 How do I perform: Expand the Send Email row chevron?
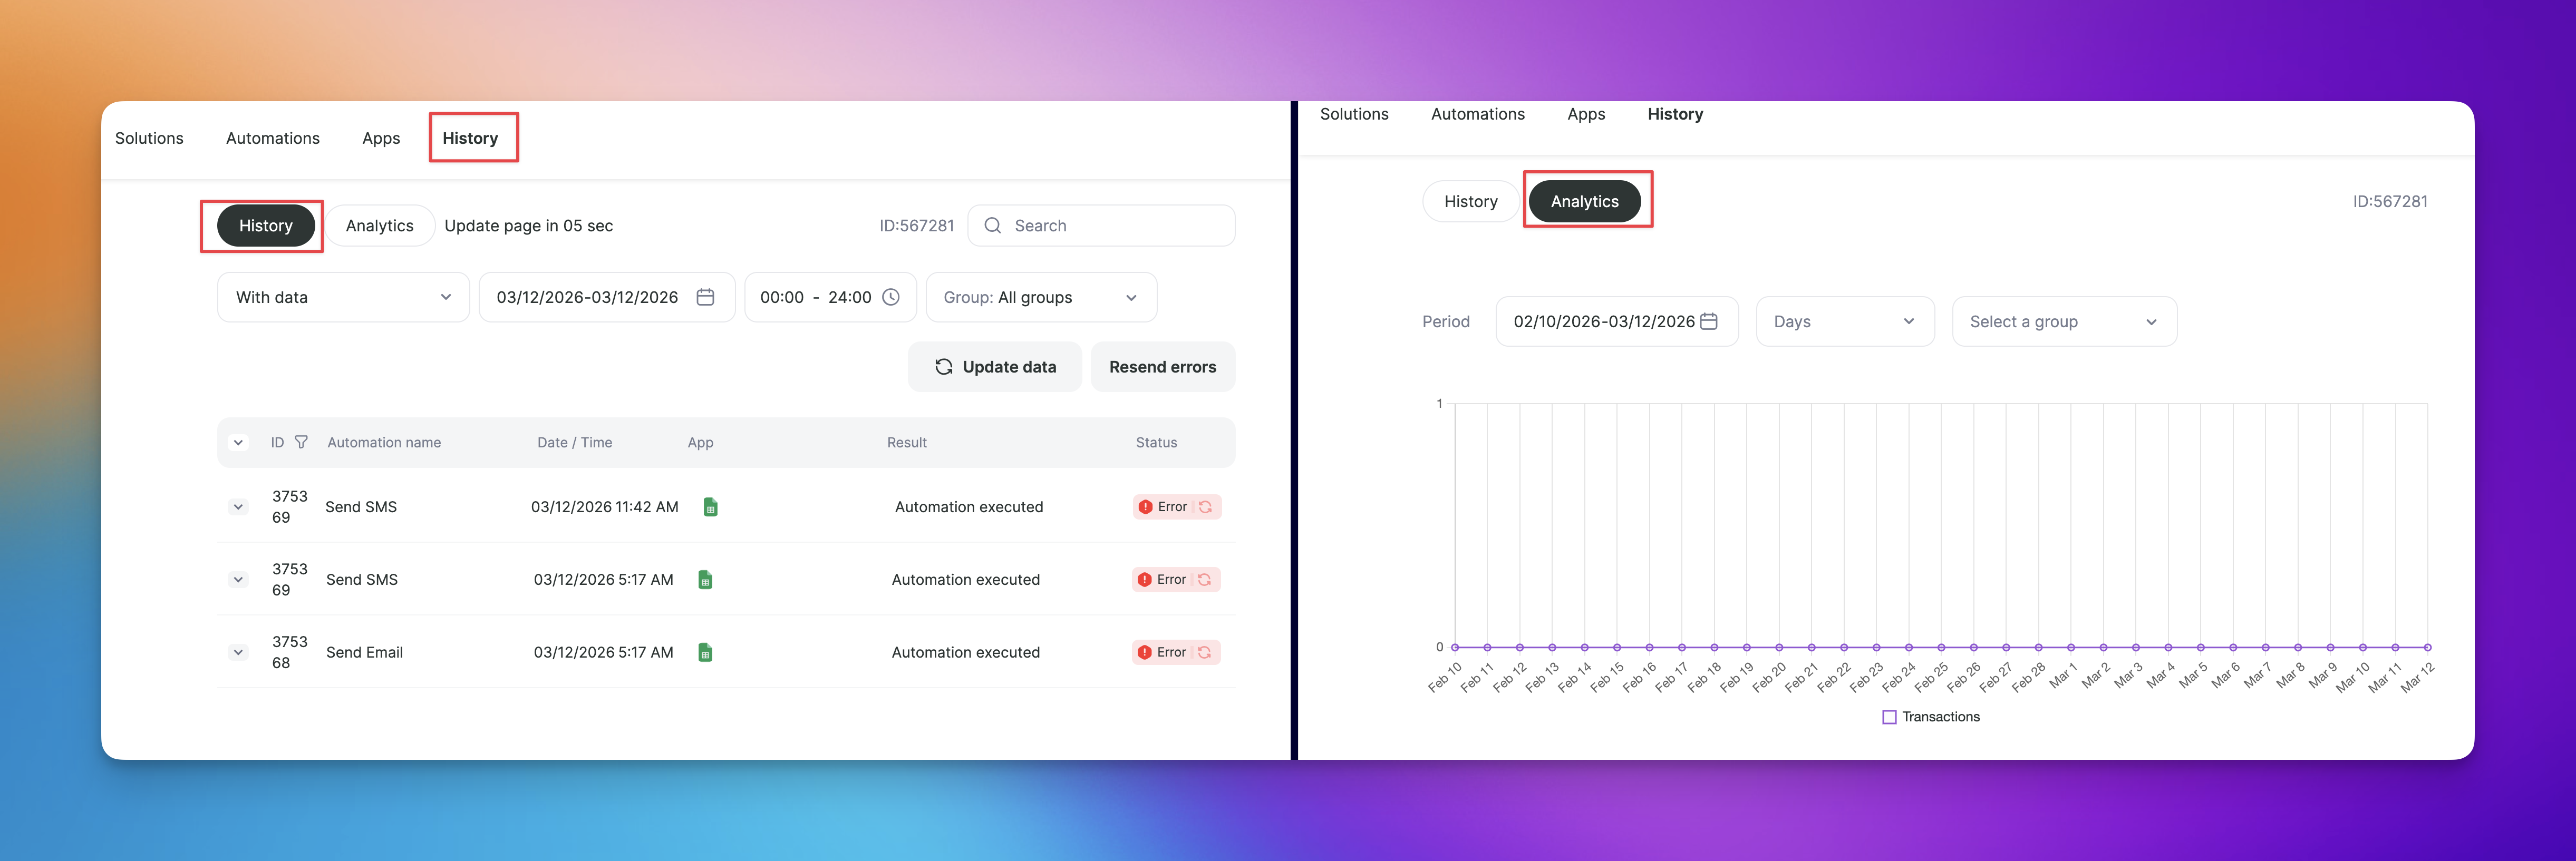coord(238,652)
